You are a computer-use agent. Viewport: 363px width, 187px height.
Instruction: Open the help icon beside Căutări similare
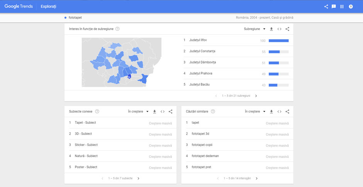(213, 111)
